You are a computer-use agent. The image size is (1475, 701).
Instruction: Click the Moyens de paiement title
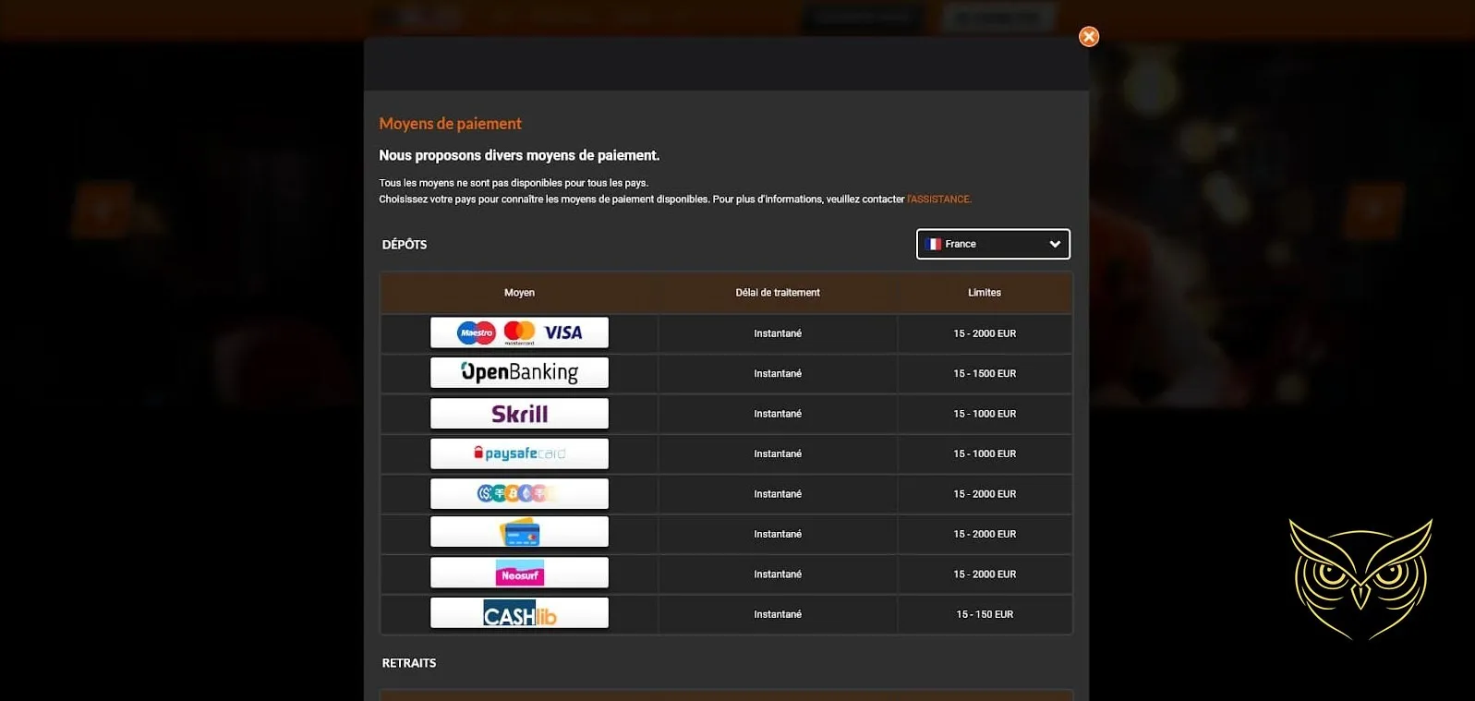(450, 124)
